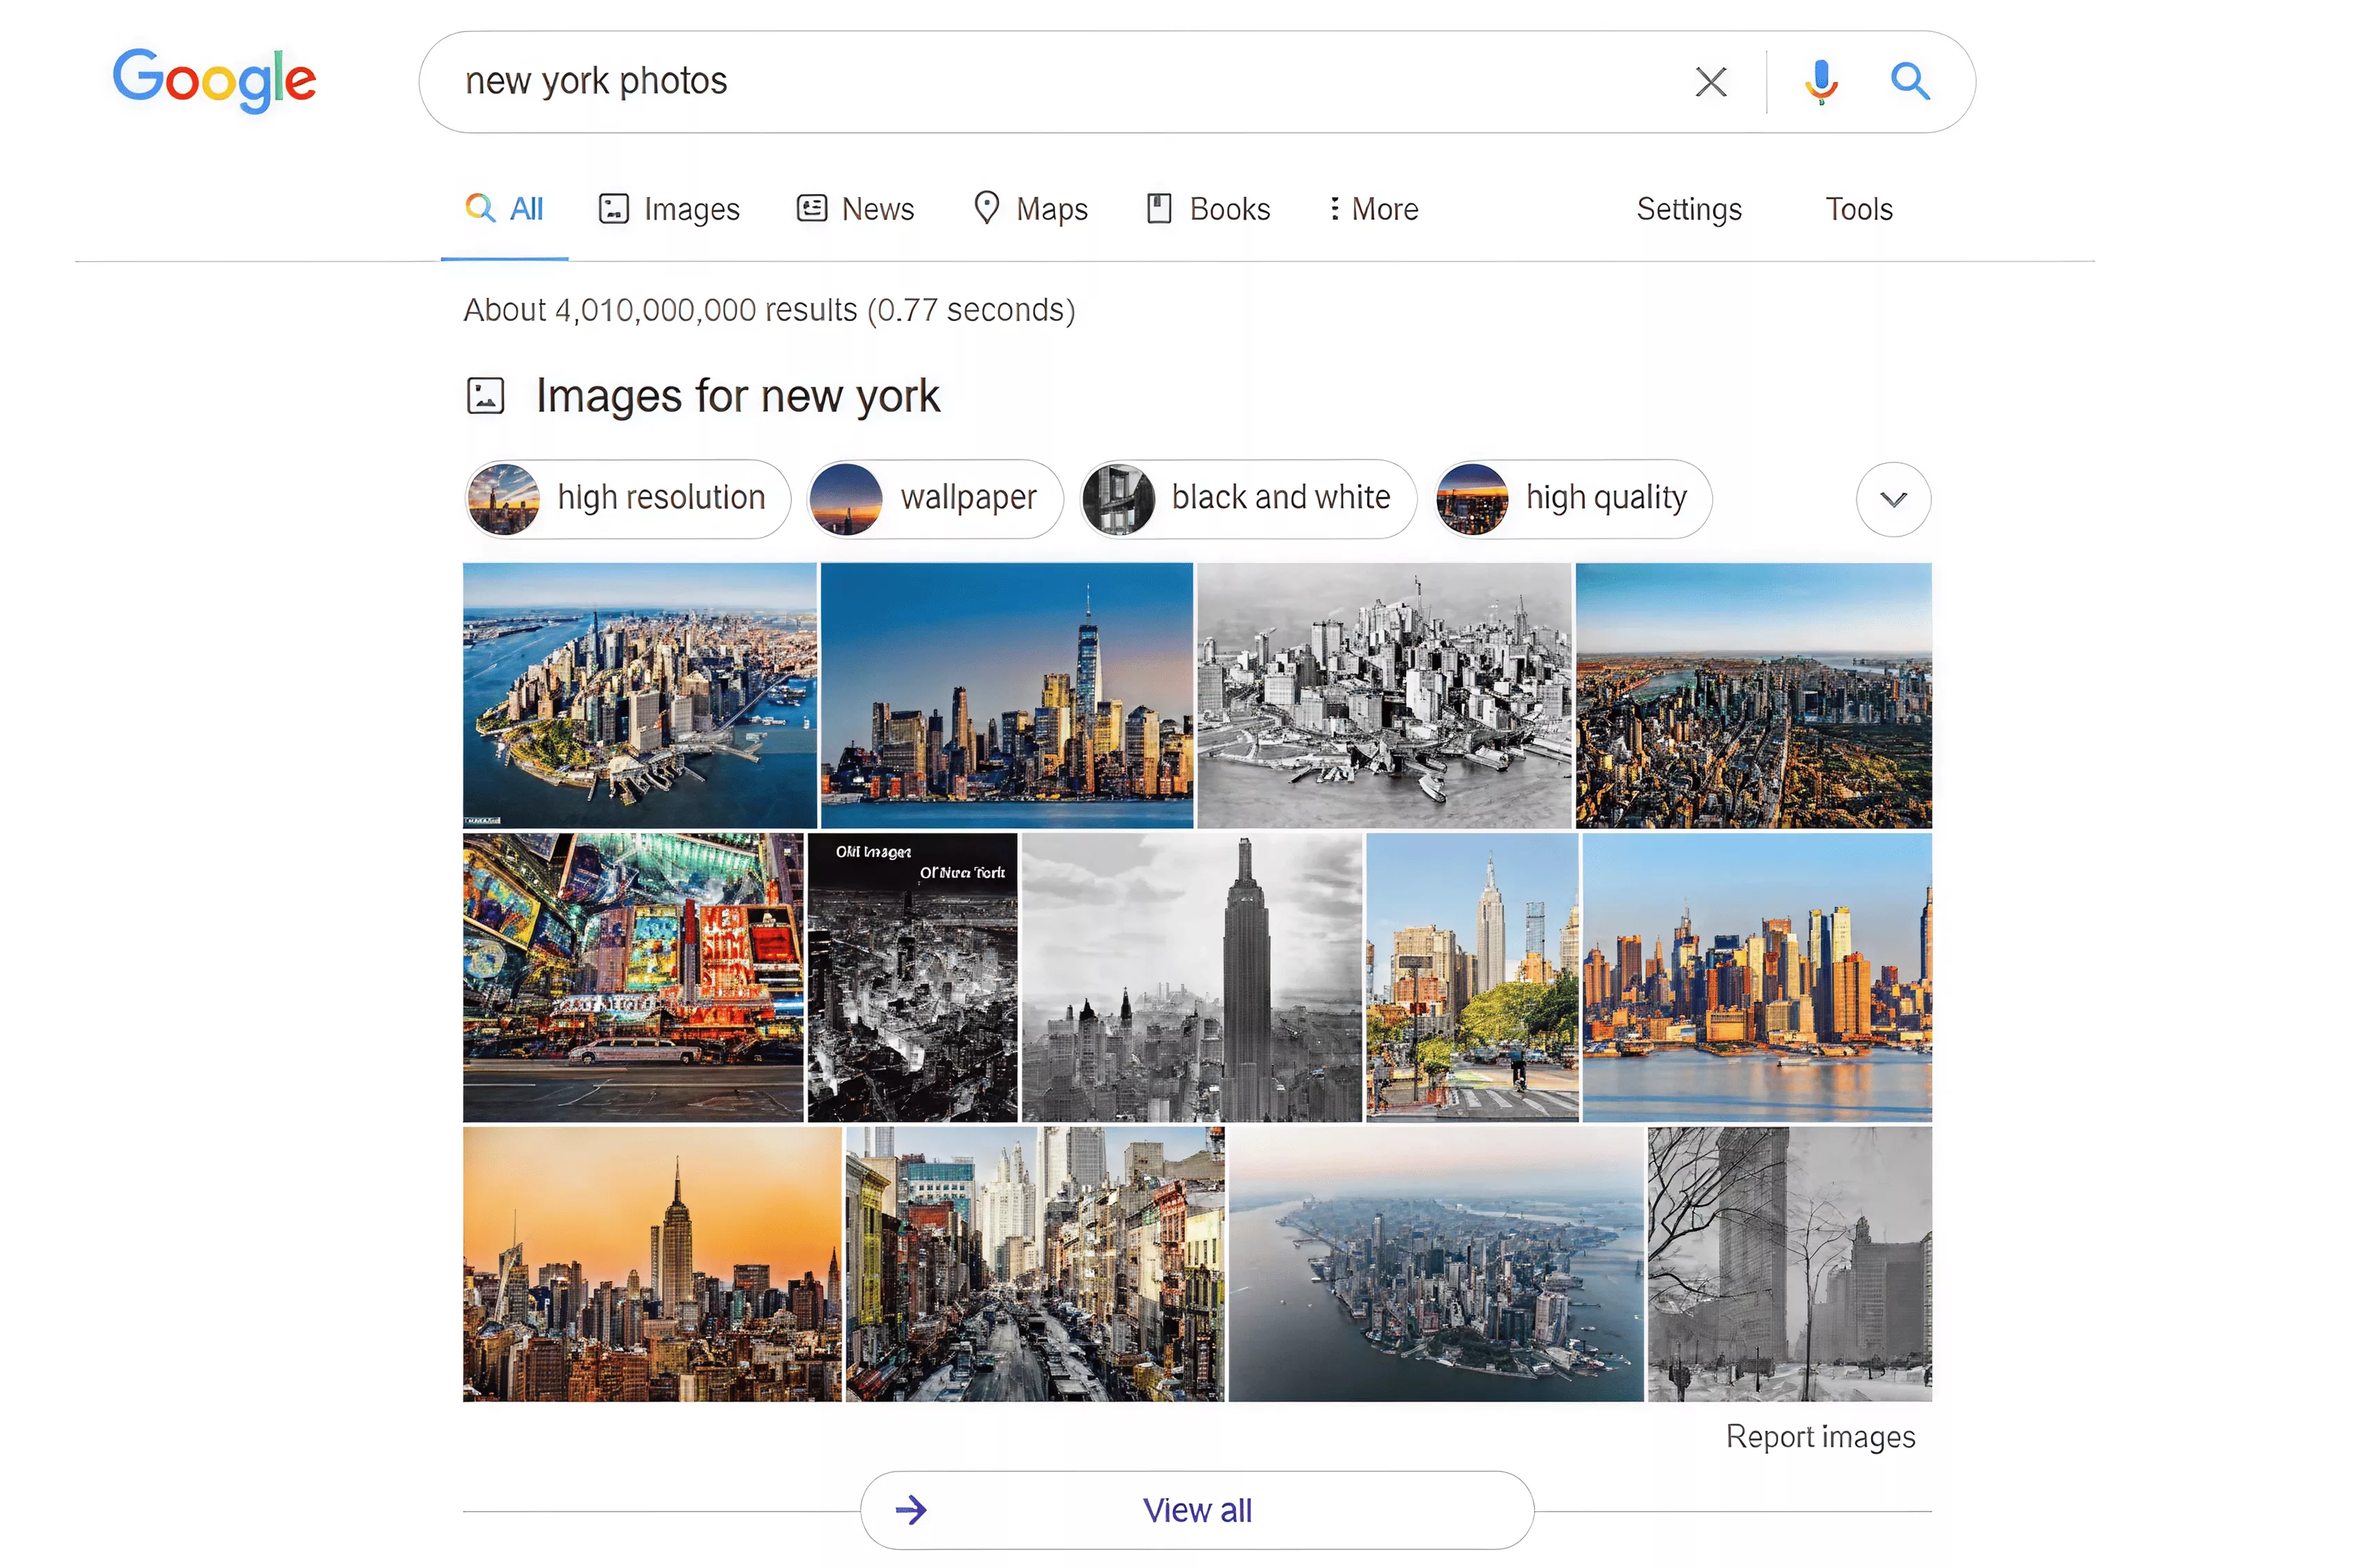
Task: Switch to the Images tab
Action: pyautogui.click(x=669, y=209)
